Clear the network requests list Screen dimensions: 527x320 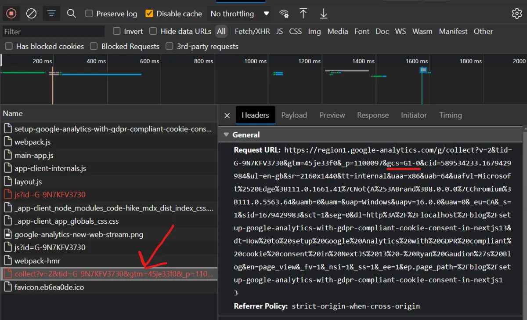[31, 13]
